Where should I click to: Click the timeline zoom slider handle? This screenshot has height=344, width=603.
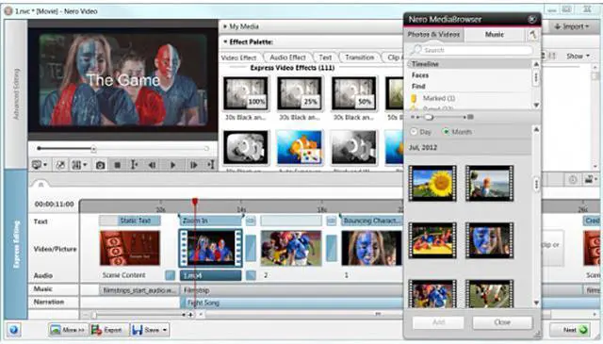tap(94, 315)
